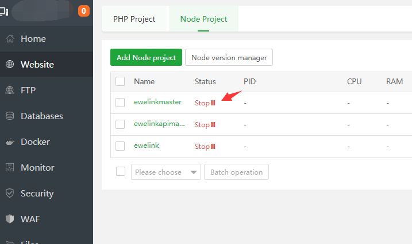Check the ewelink row checkbox

coord(120,146)
